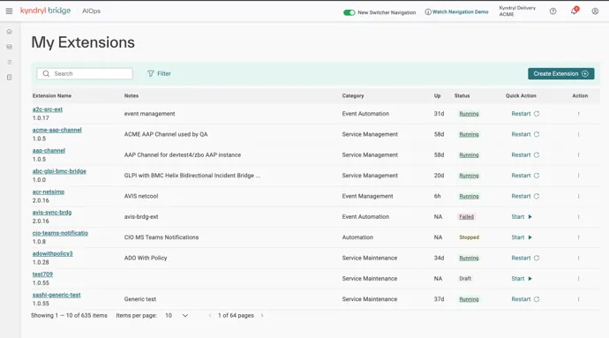
Task: Open test709 extension link
Action: (x=42, y=274)
